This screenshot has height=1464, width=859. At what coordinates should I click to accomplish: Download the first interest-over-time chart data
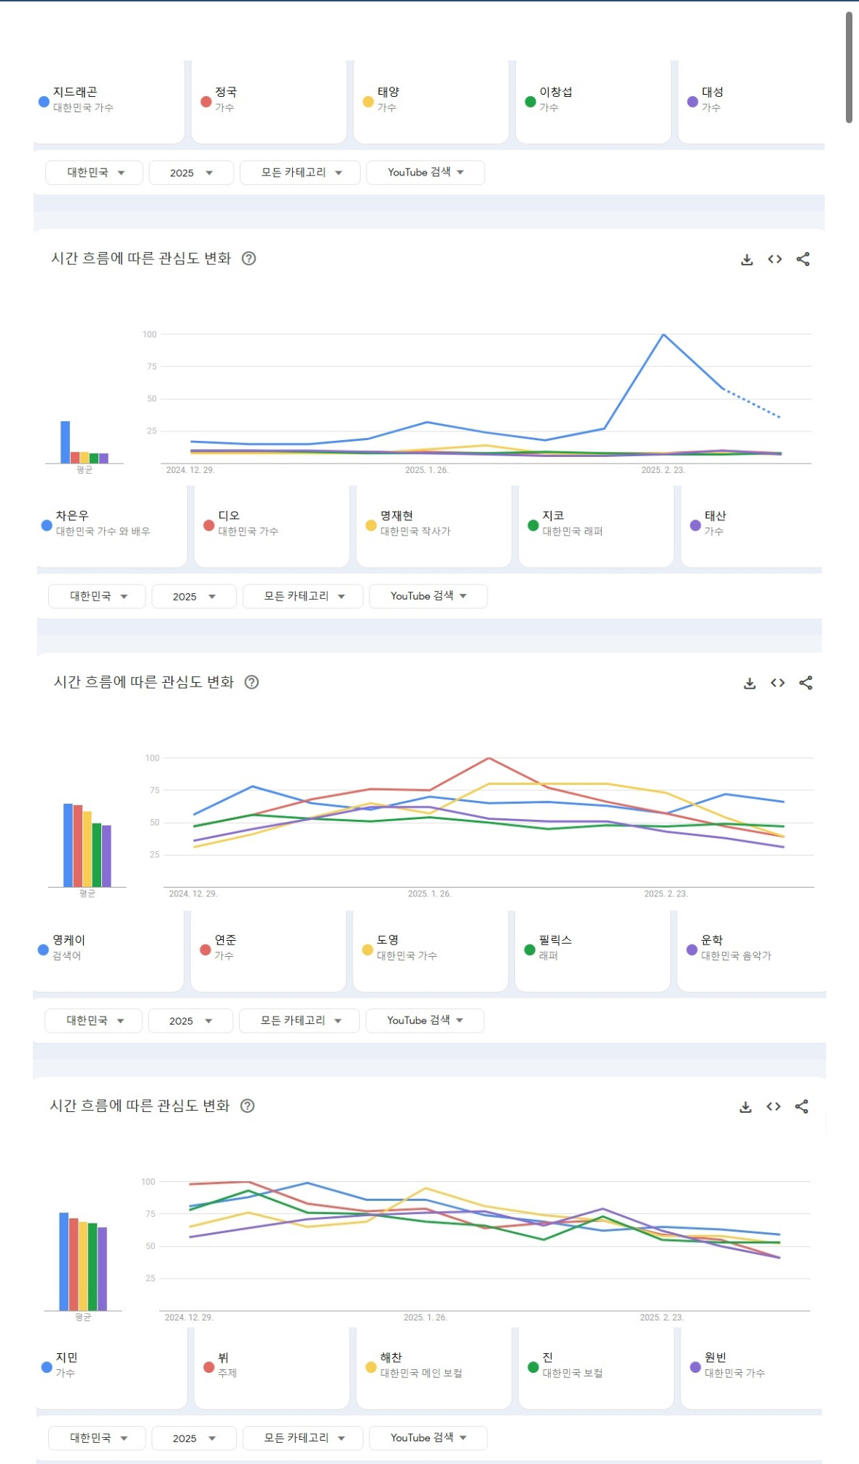pos(747,259)
